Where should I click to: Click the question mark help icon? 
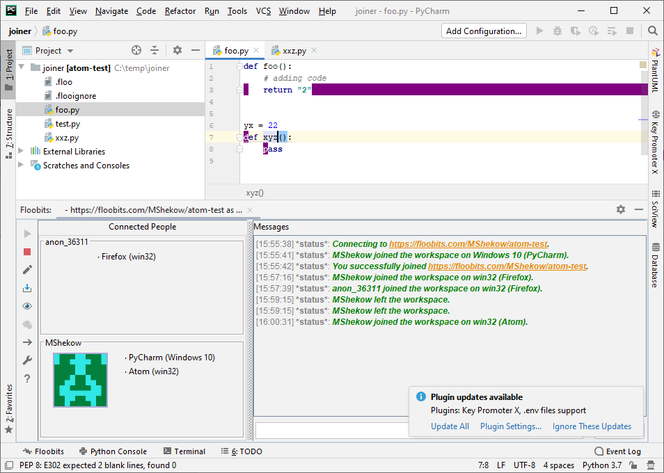(27, 378)
